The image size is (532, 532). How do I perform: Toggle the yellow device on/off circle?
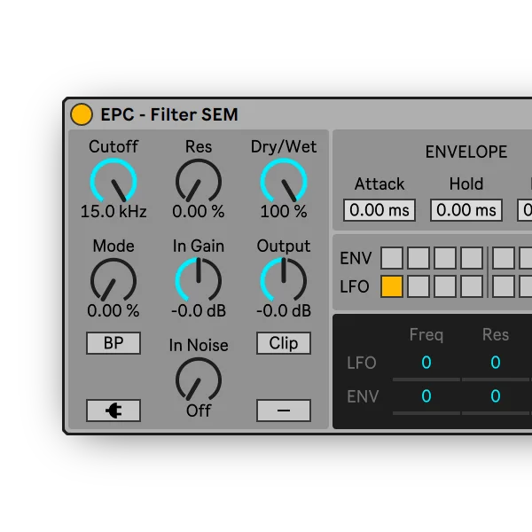(82, 114)
